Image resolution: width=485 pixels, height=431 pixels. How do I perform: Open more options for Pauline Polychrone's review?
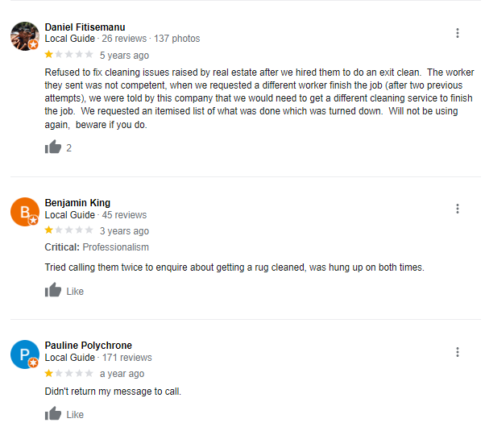point(457,352)
